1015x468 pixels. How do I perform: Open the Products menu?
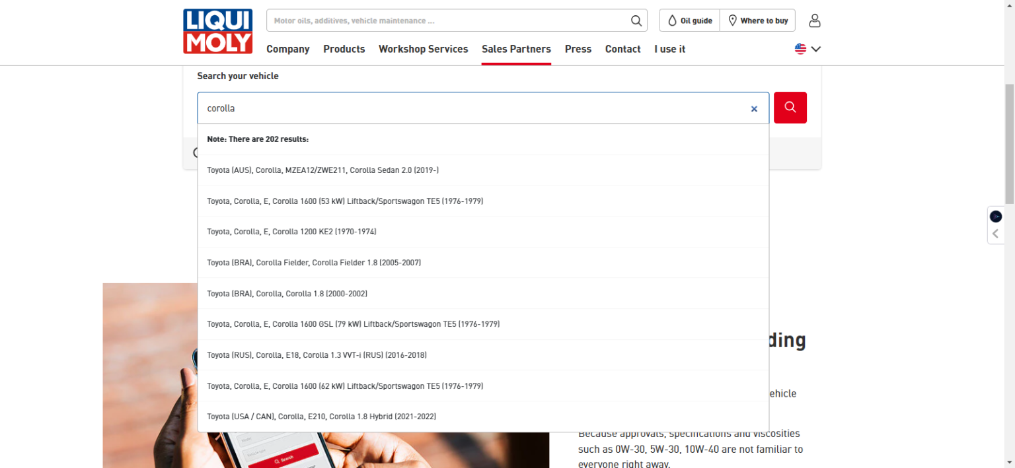pos(344,49)
